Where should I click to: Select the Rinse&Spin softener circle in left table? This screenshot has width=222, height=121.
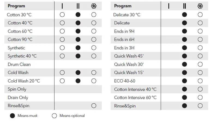point(94,106)
